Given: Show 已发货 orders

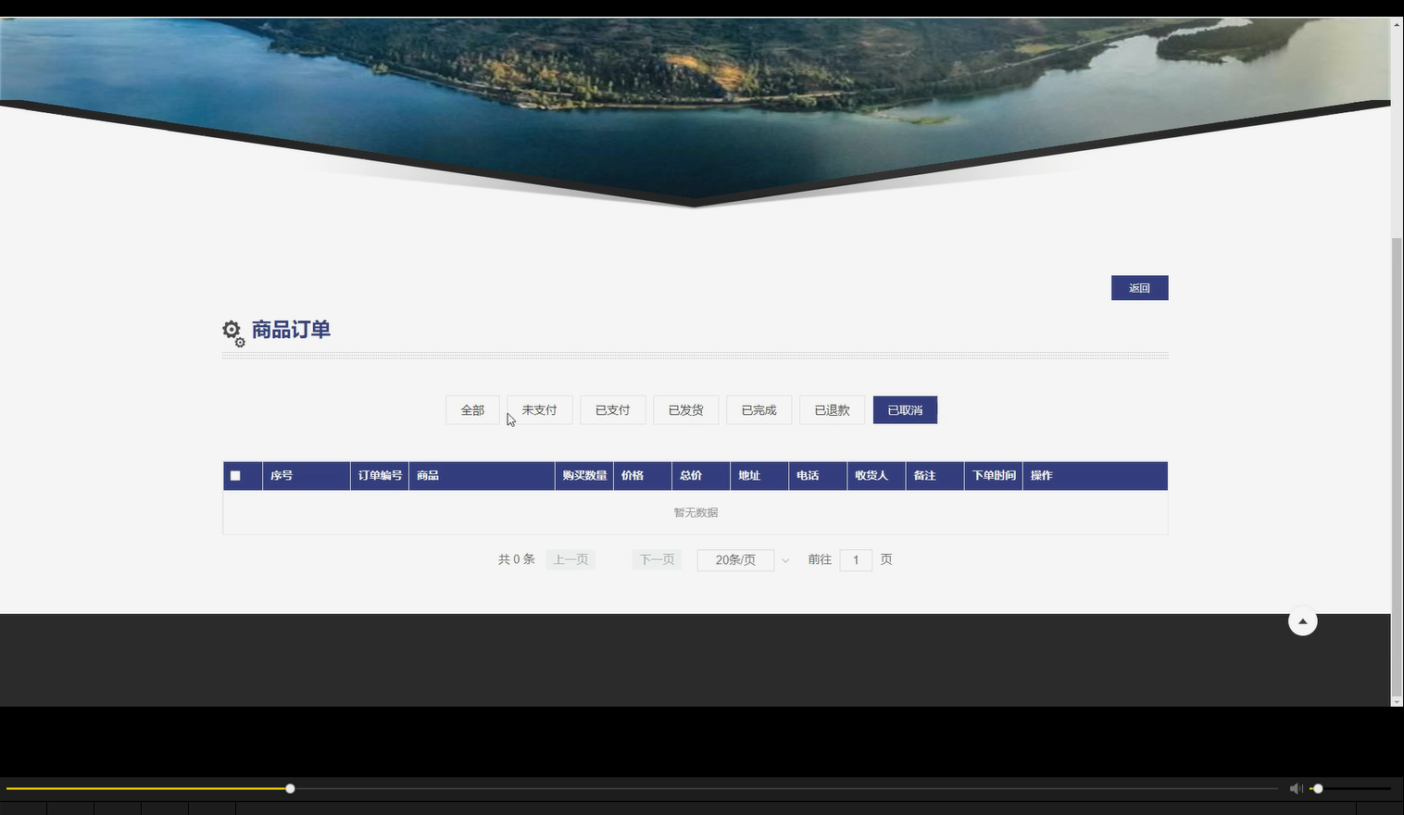Looking at the screenshot, I should pyautogui.click(x=686, y=410).
